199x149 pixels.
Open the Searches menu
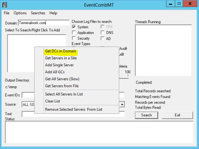click(x=38, y=13)
